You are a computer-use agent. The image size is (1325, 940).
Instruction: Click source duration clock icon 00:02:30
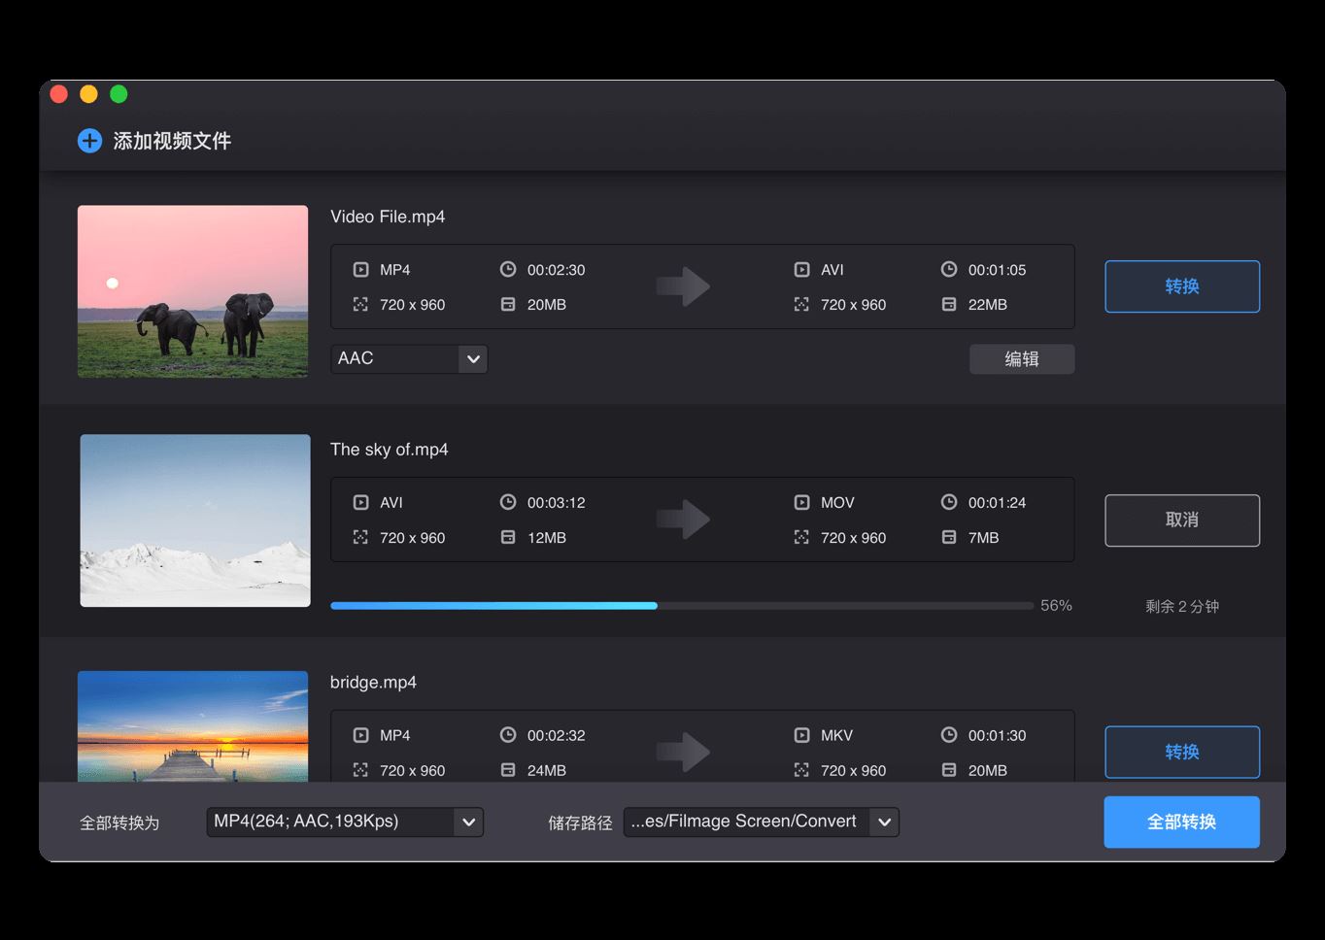(508, 269)
